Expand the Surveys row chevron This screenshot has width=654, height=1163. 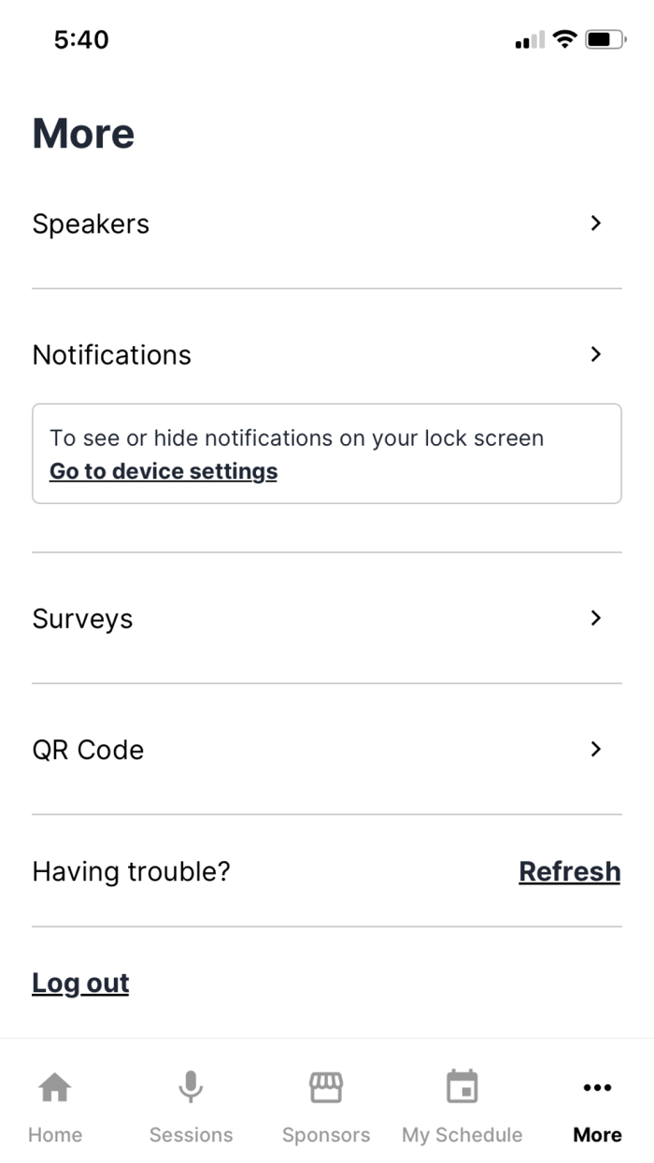point(596,618)
